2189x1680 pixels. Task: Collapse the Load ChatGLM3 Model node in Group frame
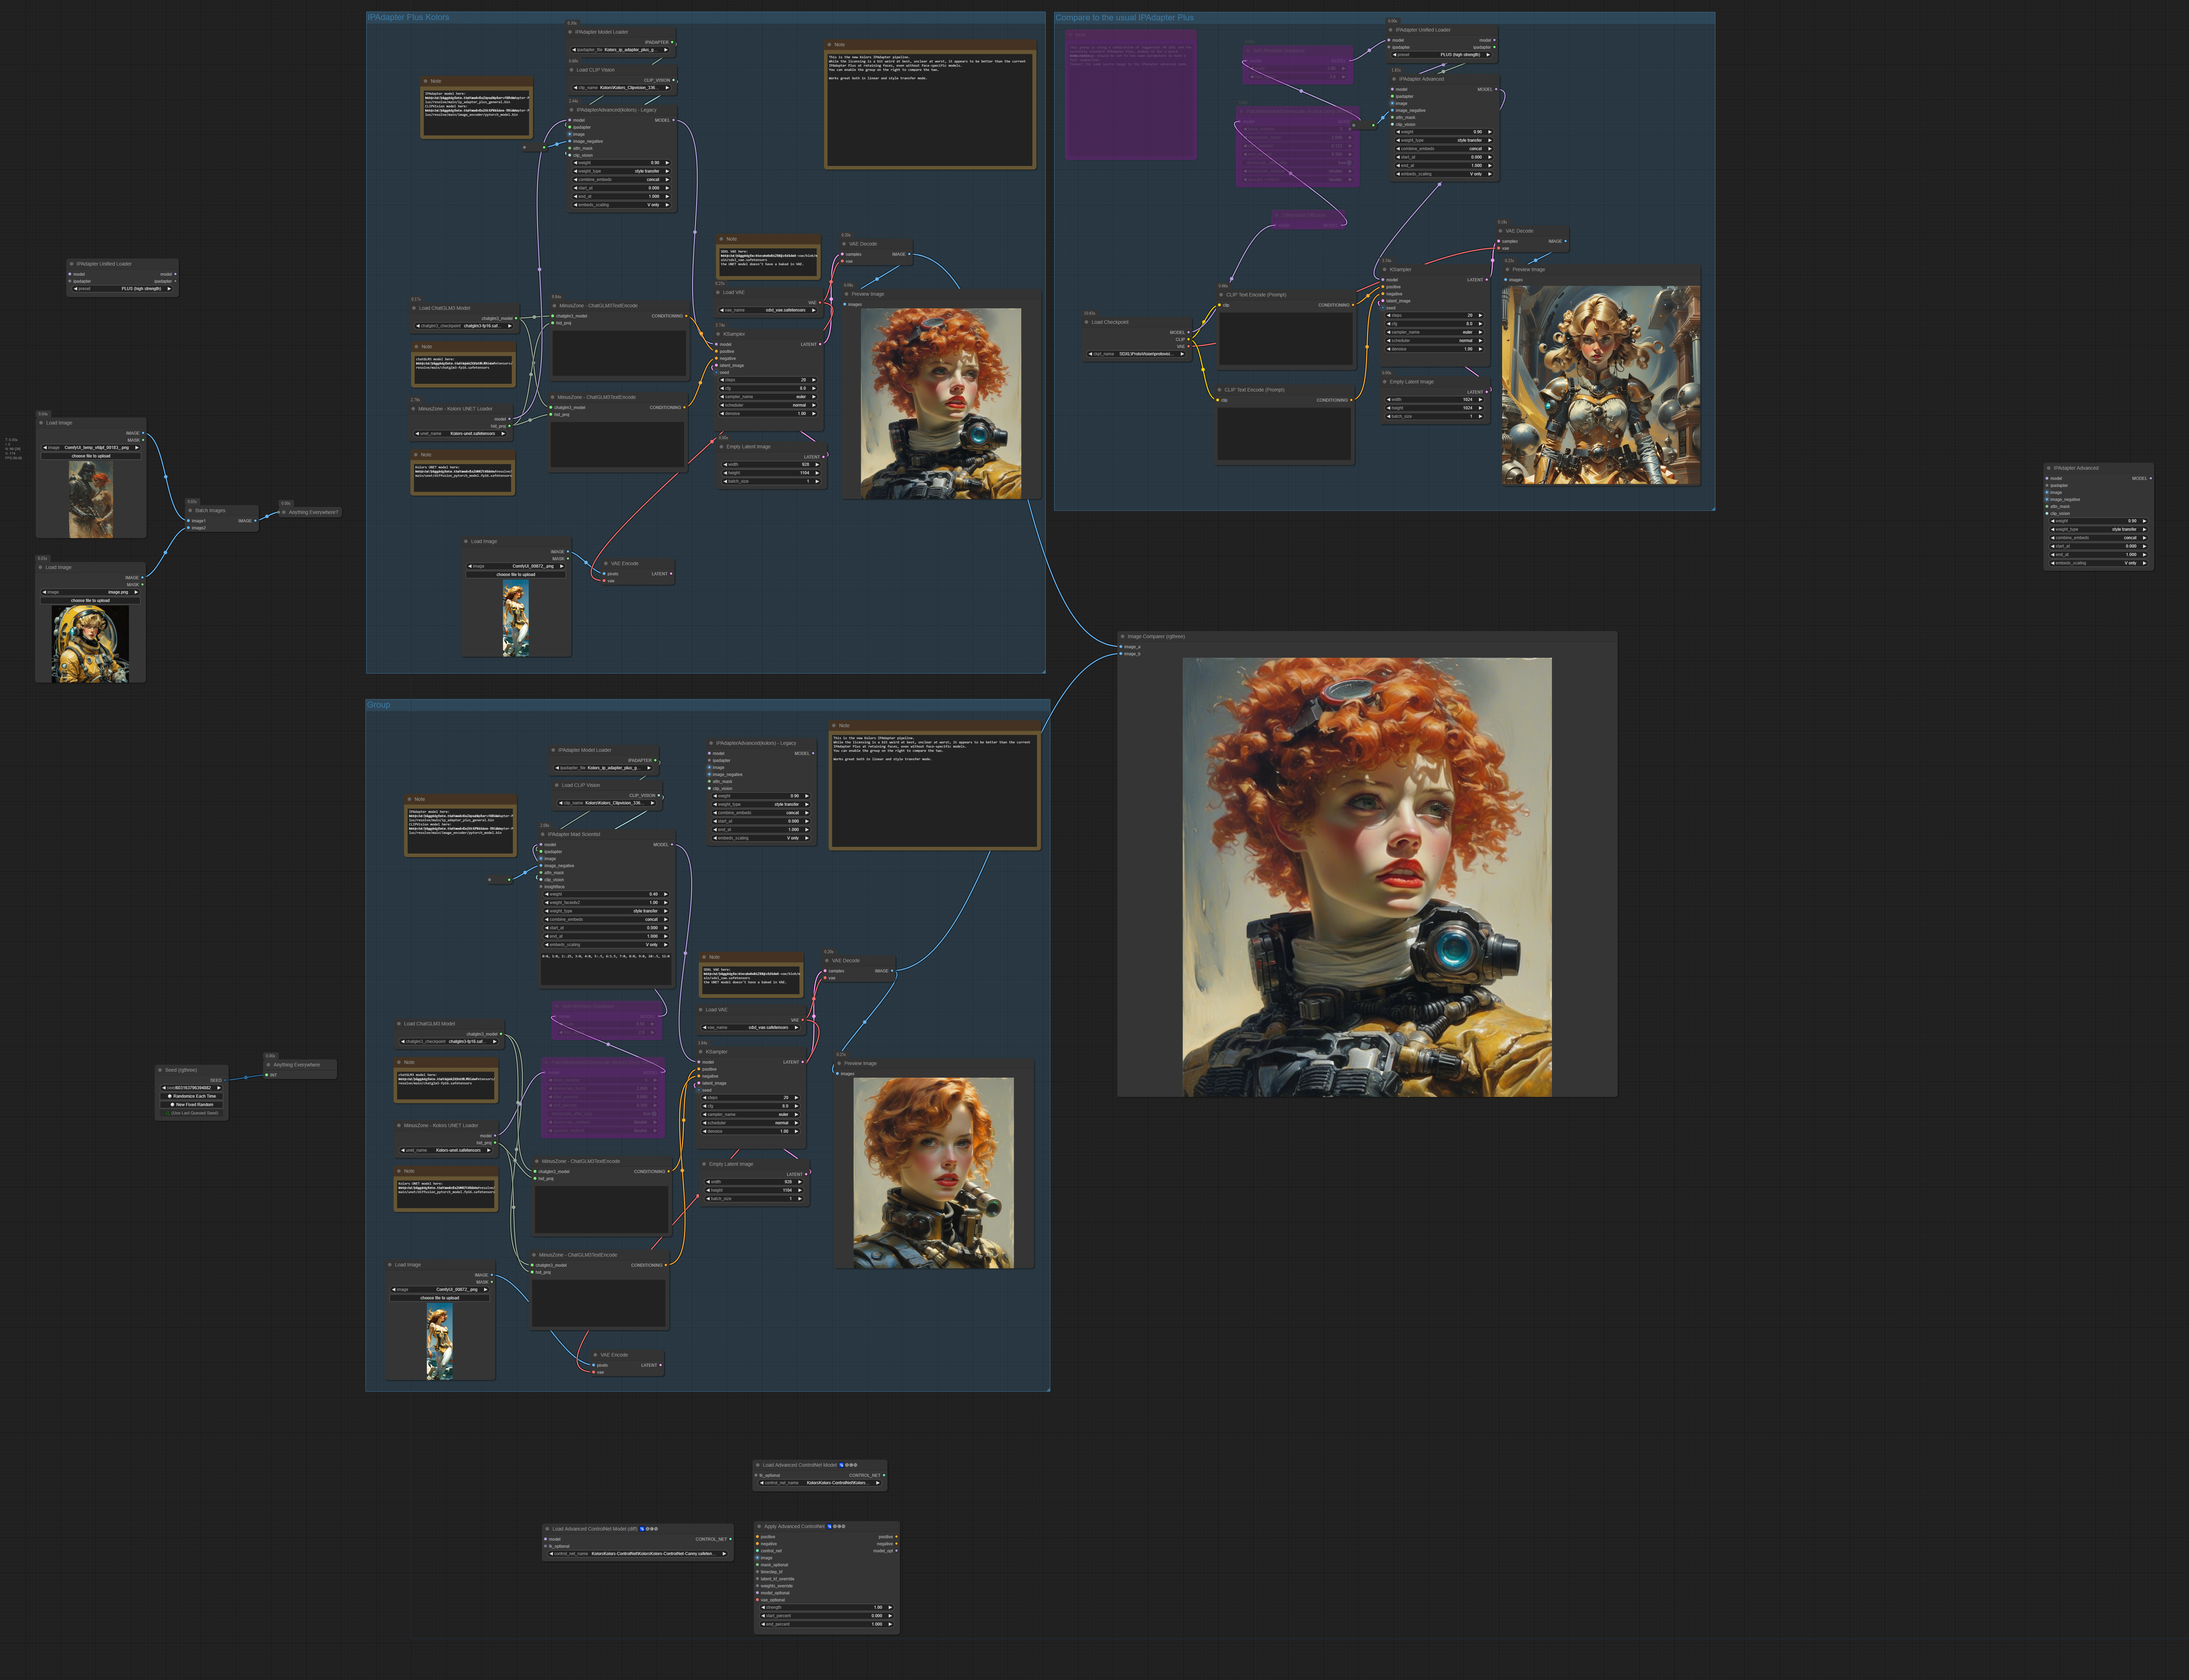pos(399,1024)
